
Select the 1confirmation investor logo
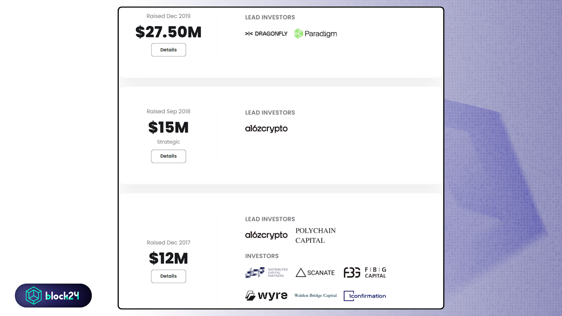(x=365, y=296)
